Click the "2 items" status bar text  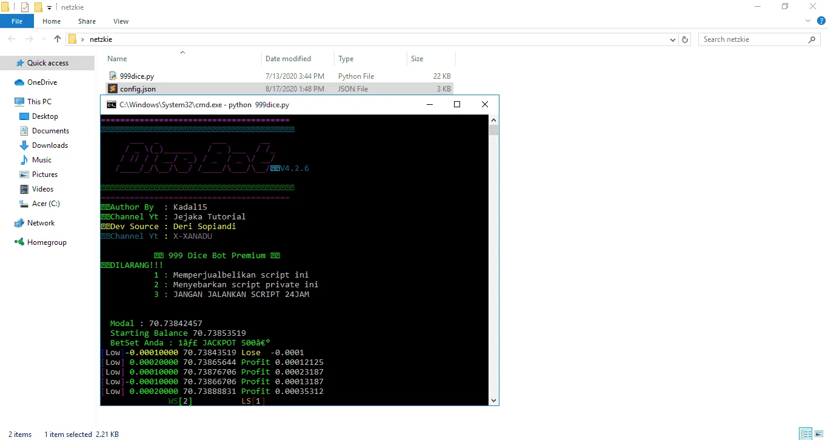pos(20,435)
